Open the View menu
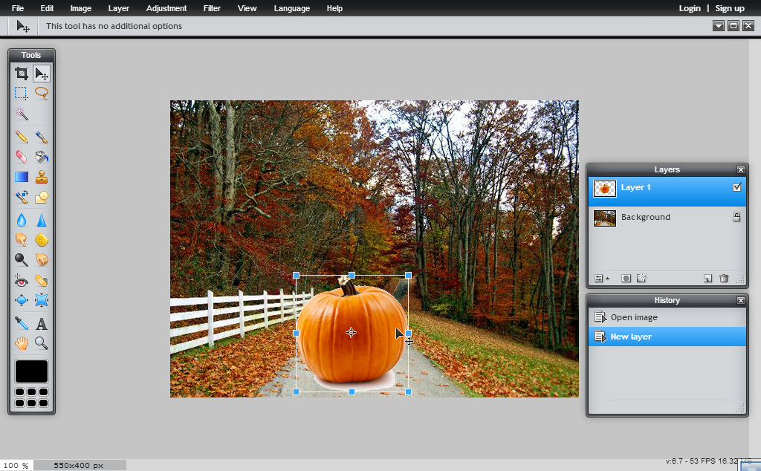This screenshot has width=761, height=471. pyautogui.click(x=247, y=8)
